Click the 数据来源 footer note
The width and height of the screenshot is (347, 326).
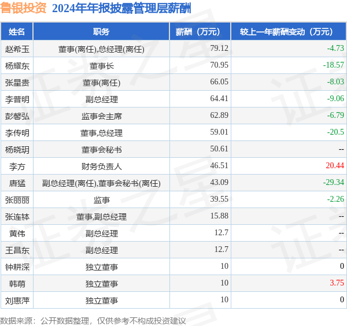click(93, 320)
